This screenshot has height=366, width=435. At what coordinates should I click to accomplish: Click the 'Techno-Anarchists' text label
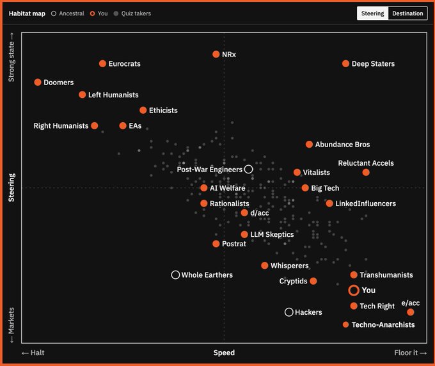coord(383,324)
